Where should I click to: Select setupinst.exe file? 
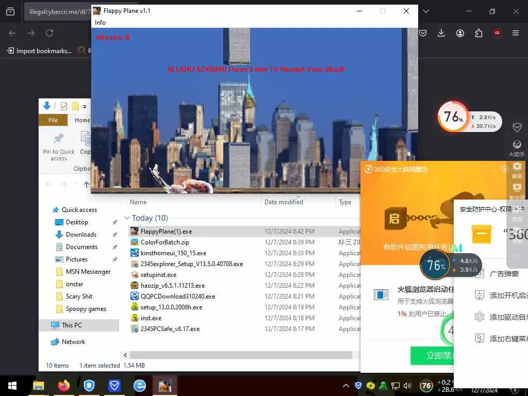159,274
